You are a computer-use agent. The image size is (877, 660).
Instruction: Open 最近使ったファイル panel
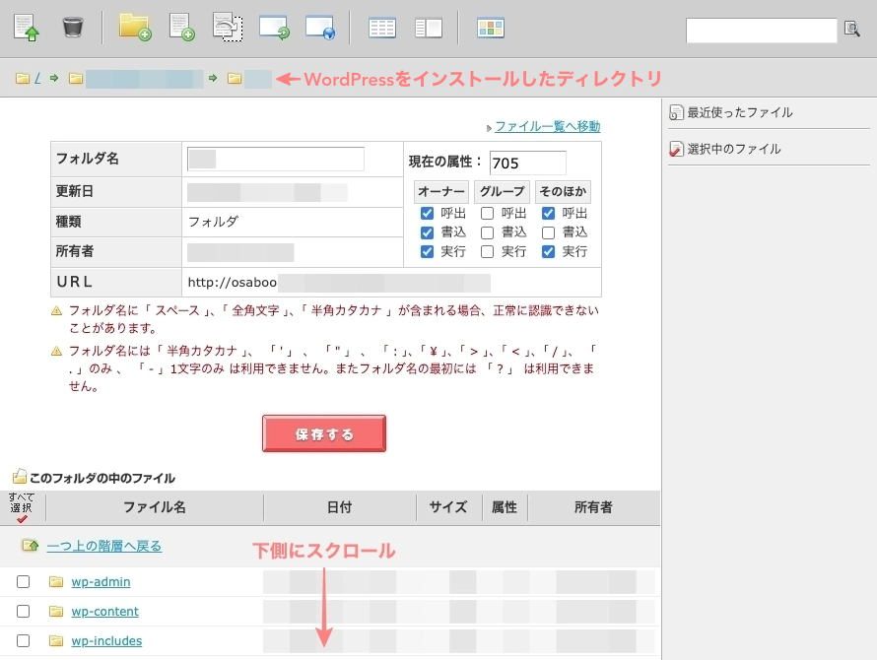731,112
